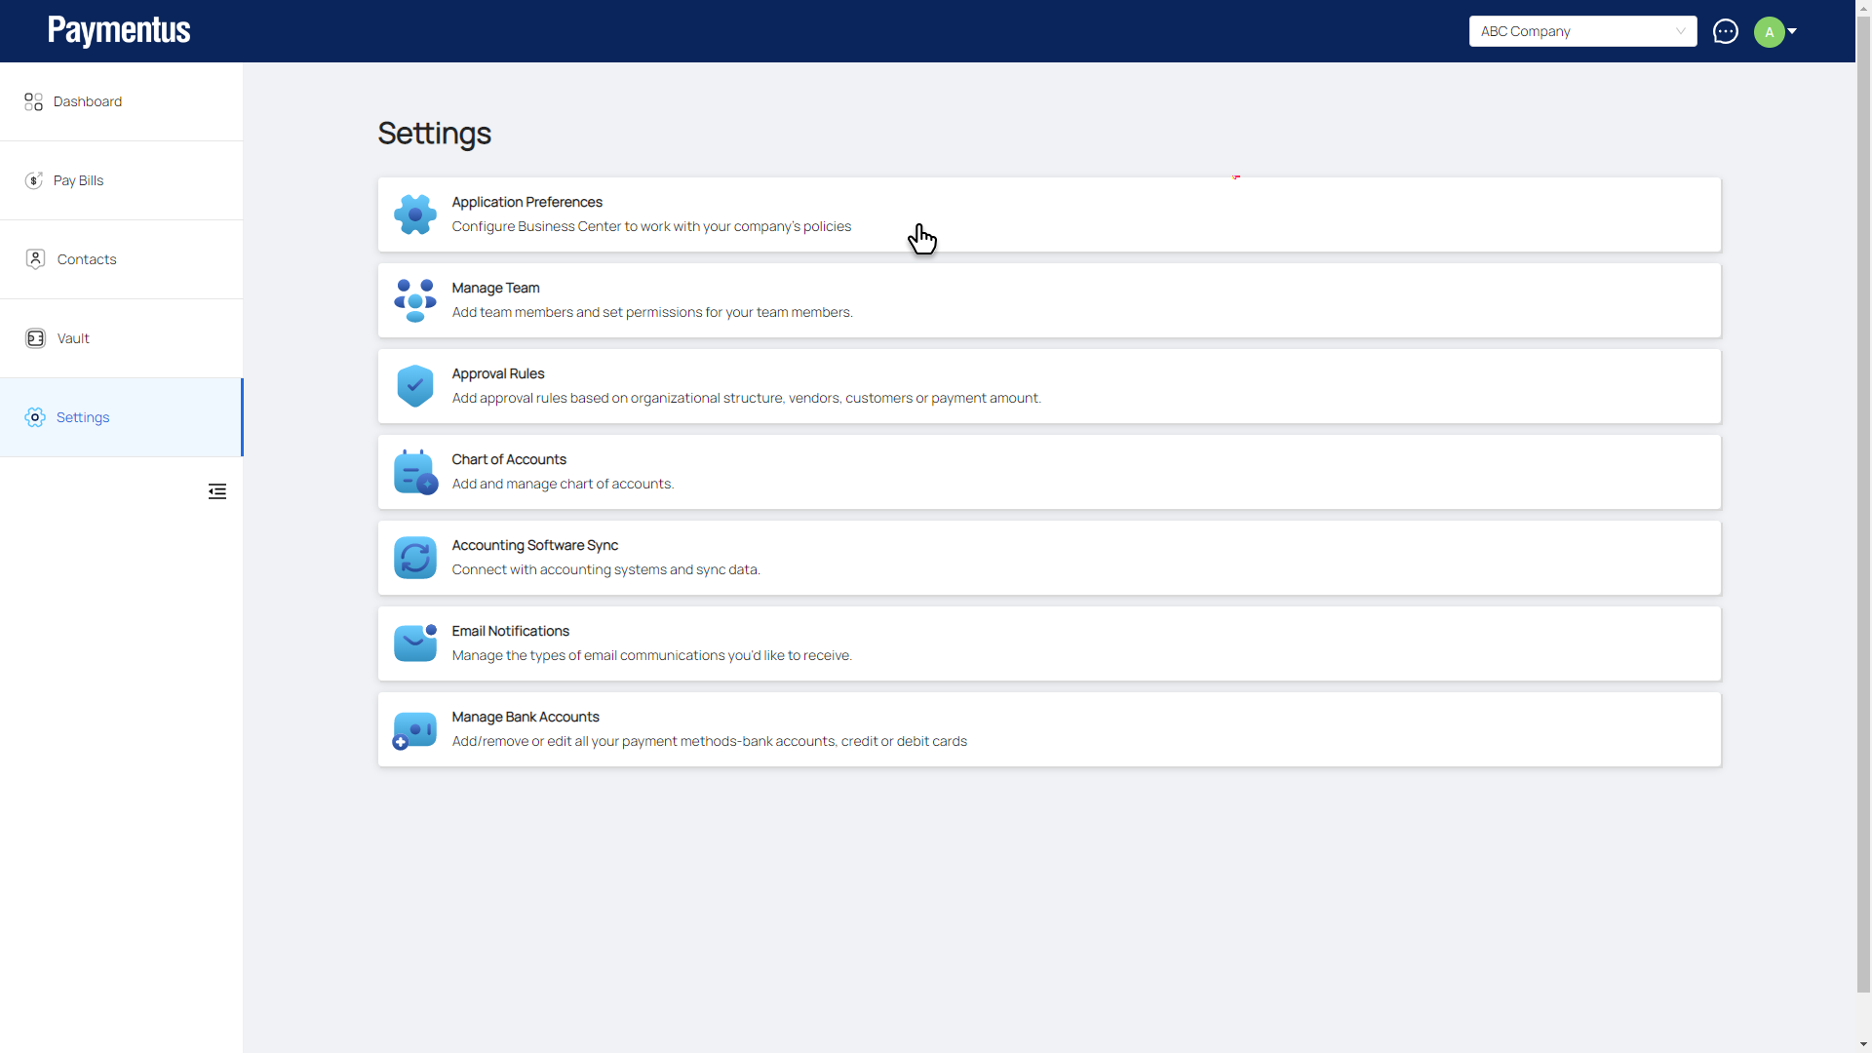The width and height of the screenshot is (1872, 1053).
Task: Click the Approval Rules shield icon
Action: tap(414, 386)
